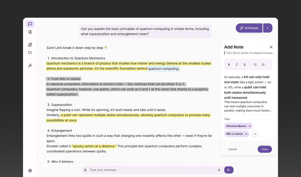Click the heading '3. Superposition'
Image resolution: width=301 pixels, height=177 pixels.
click(x=60, y=105)
